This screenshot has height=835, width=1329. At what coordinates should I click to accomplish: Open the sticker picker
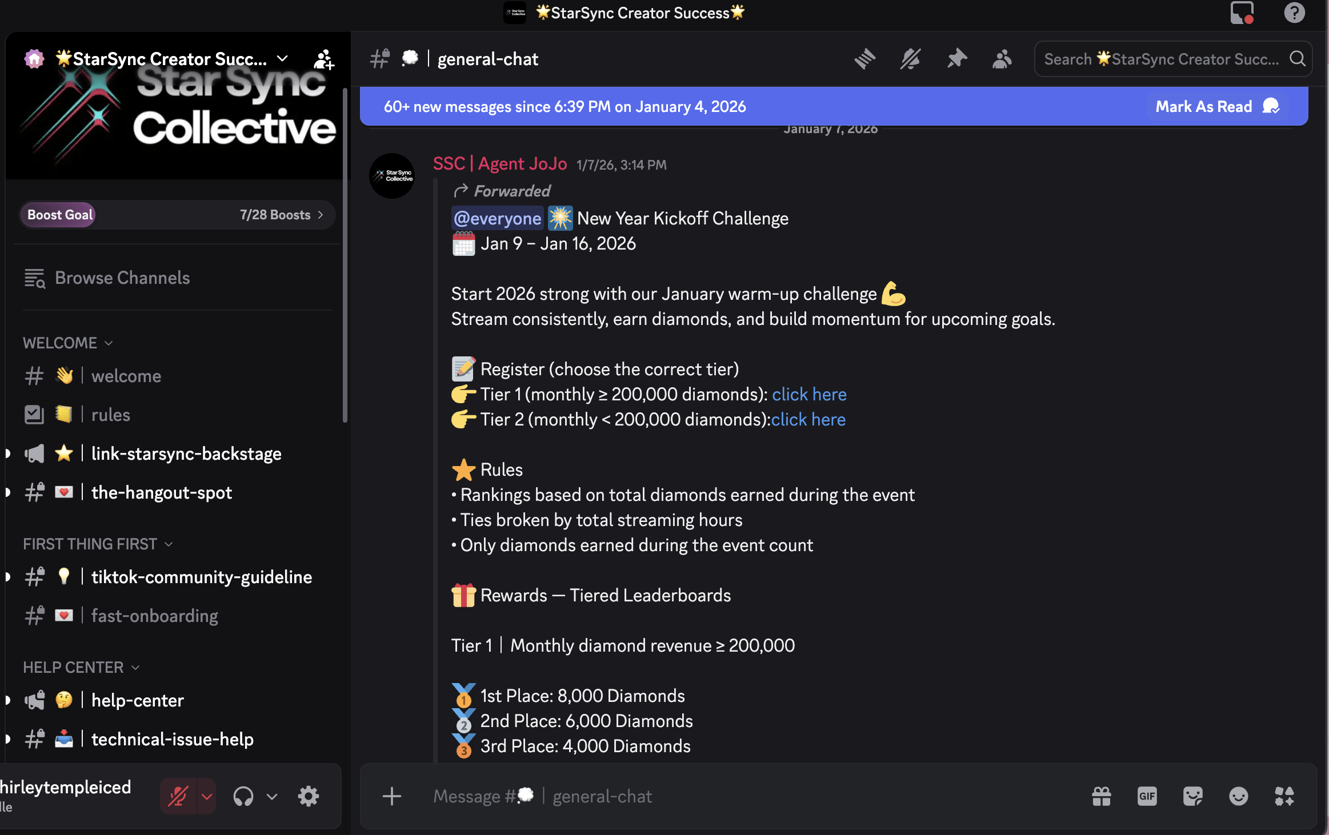pos(1192,796)
